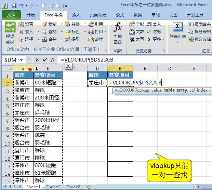Viewport: 212px width, 190px height.
Task: Select column G header
Action: tap(170, 69)
